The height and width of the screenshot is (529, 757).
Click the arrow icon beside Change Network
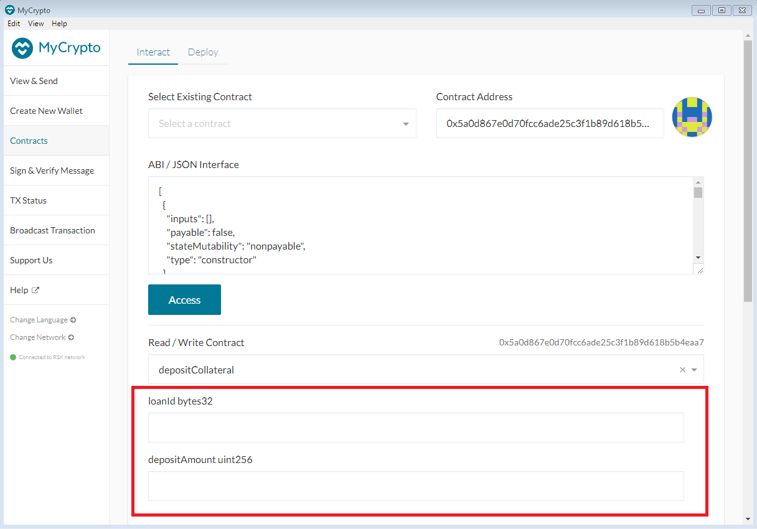pyautogui.click(x=71, y=337)
